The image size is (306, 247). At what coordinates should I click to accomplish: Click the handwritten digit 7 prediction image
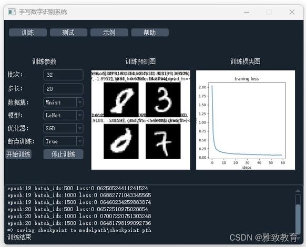[x=163, y=141]
